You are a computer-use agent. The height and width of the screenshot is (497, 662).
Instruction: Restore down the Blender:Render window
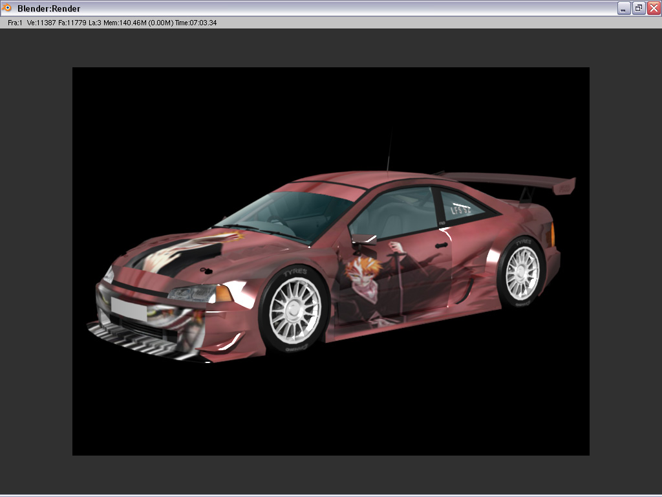point(639,8)
